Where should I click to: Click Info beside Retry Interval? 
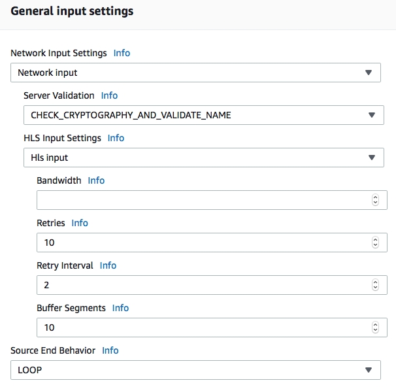108,265
